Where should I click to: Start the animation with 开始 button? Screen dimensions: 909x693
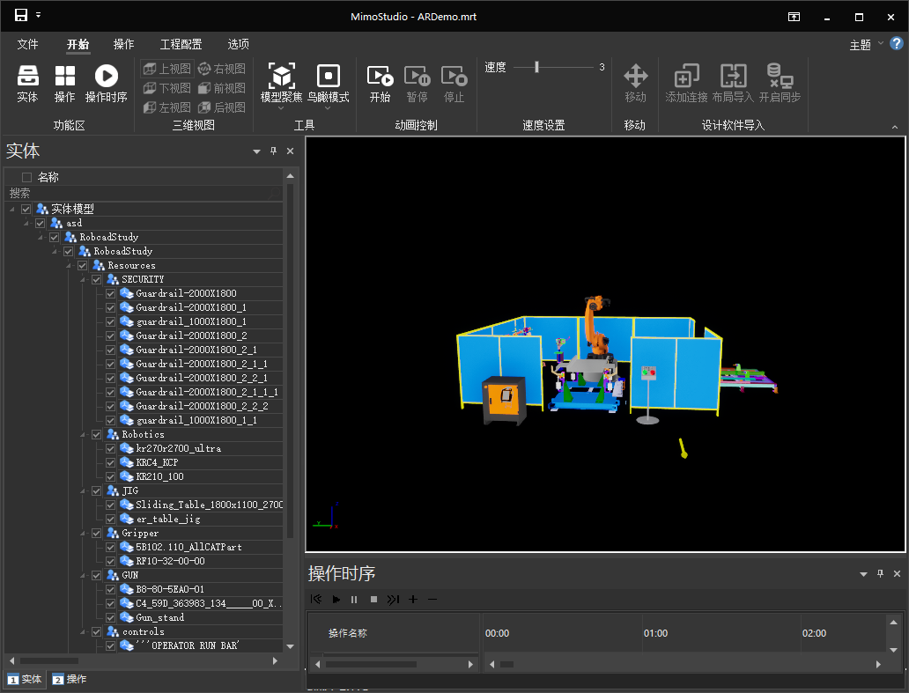(x=380, y=77)
